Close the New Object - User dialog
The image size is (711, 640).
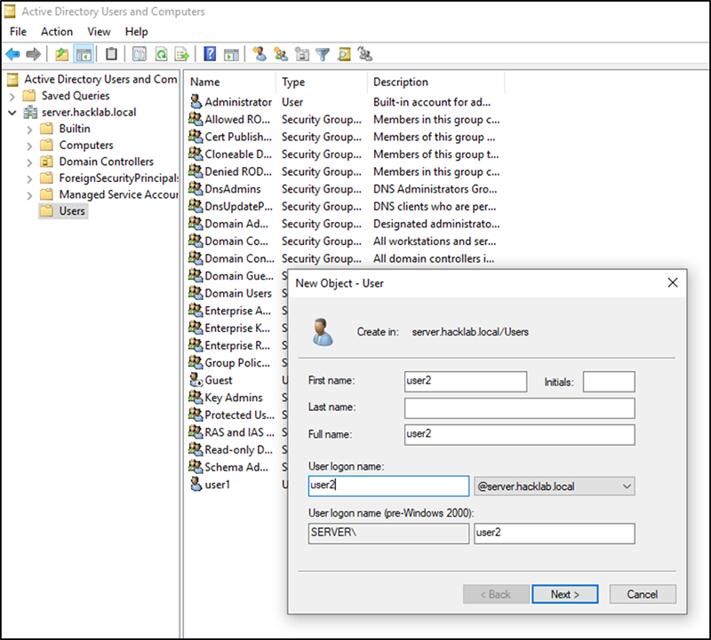[x=673, y=282]
